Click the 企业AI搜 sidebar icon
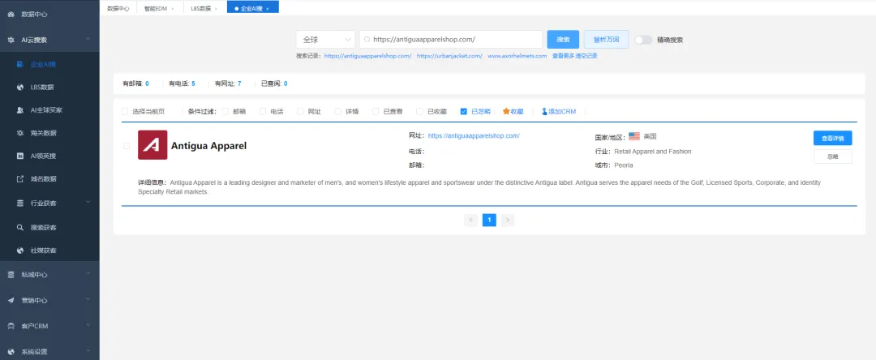876x360 pixels. pos(20,64)
